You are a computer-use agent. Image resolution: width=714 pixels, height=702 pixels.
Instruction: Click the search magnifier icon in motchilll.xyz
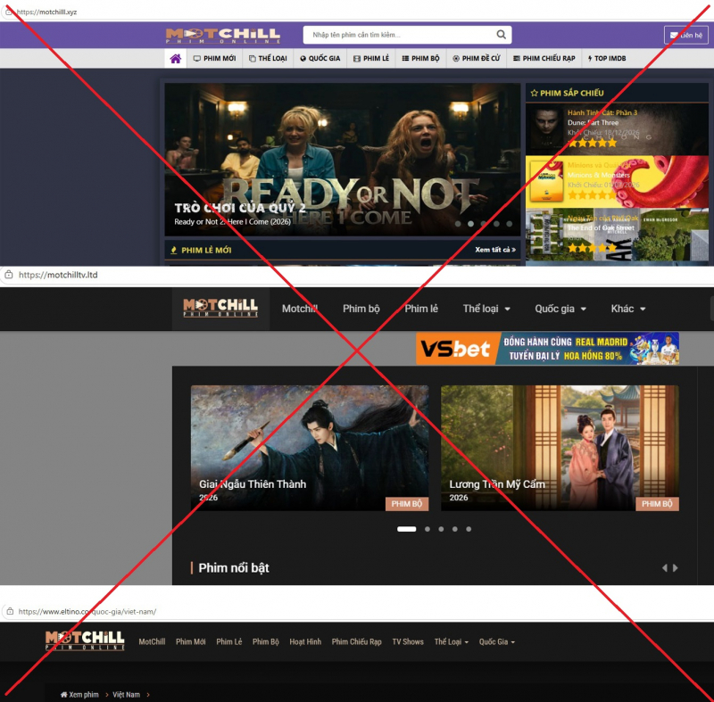(501, 35)
